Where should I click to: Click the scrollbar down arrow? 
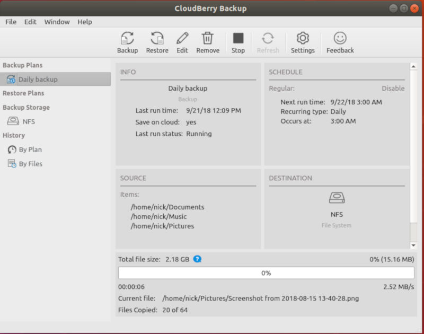point(414,245)
